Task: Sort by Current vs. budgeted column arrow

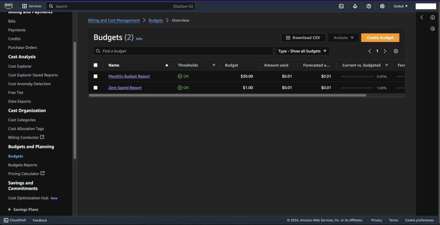Action: click(x=386, y=65)
